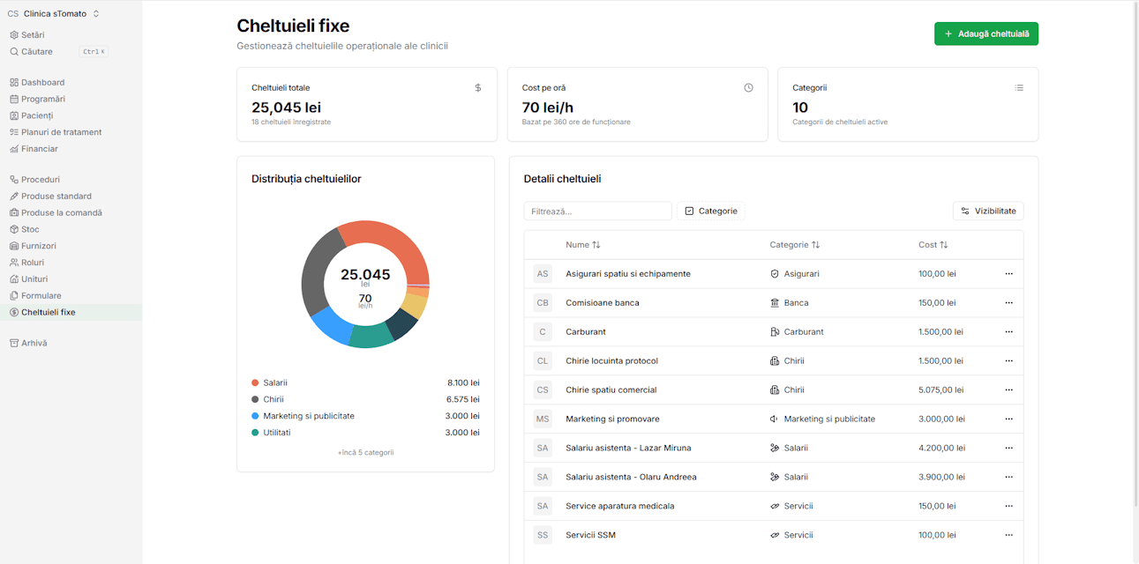Click the Formulare icon in sidebar
The image size is (1139, 564).
[14, 296]
